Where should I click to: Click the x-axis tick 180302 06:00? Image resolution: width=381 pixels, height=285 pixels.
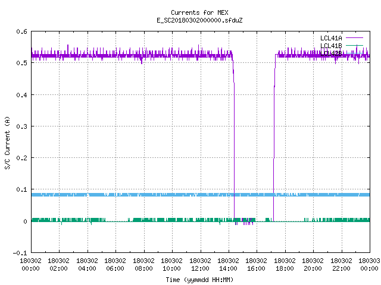pos(115,264)
